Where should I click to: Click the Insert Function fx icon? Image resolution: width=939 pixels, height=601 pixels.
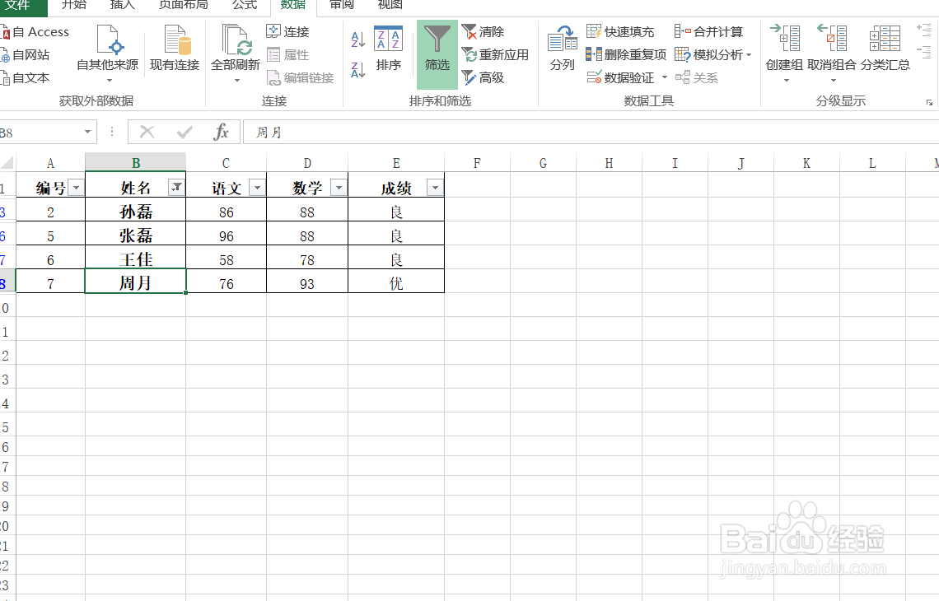point(224,131)
